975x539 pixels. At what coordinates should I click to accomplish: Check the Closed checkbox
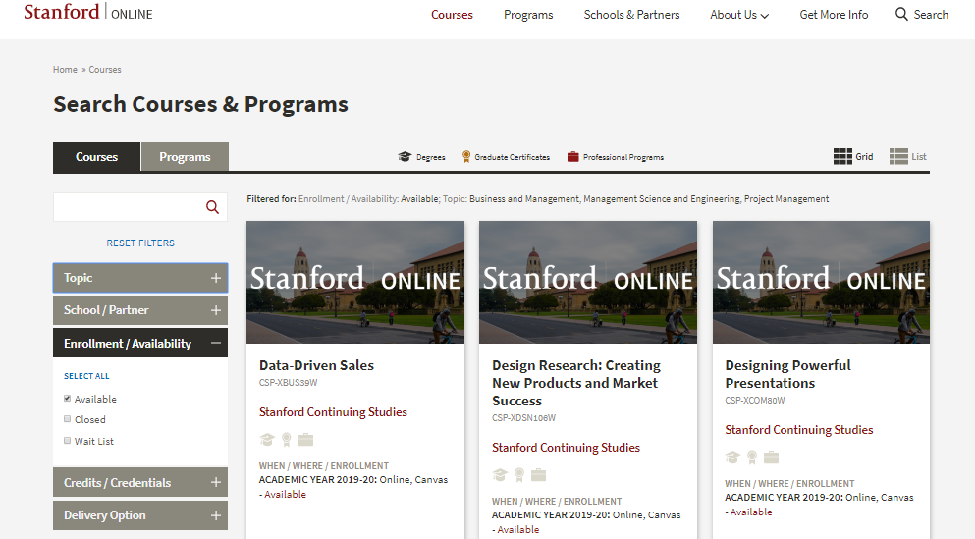tap(67, 419)
